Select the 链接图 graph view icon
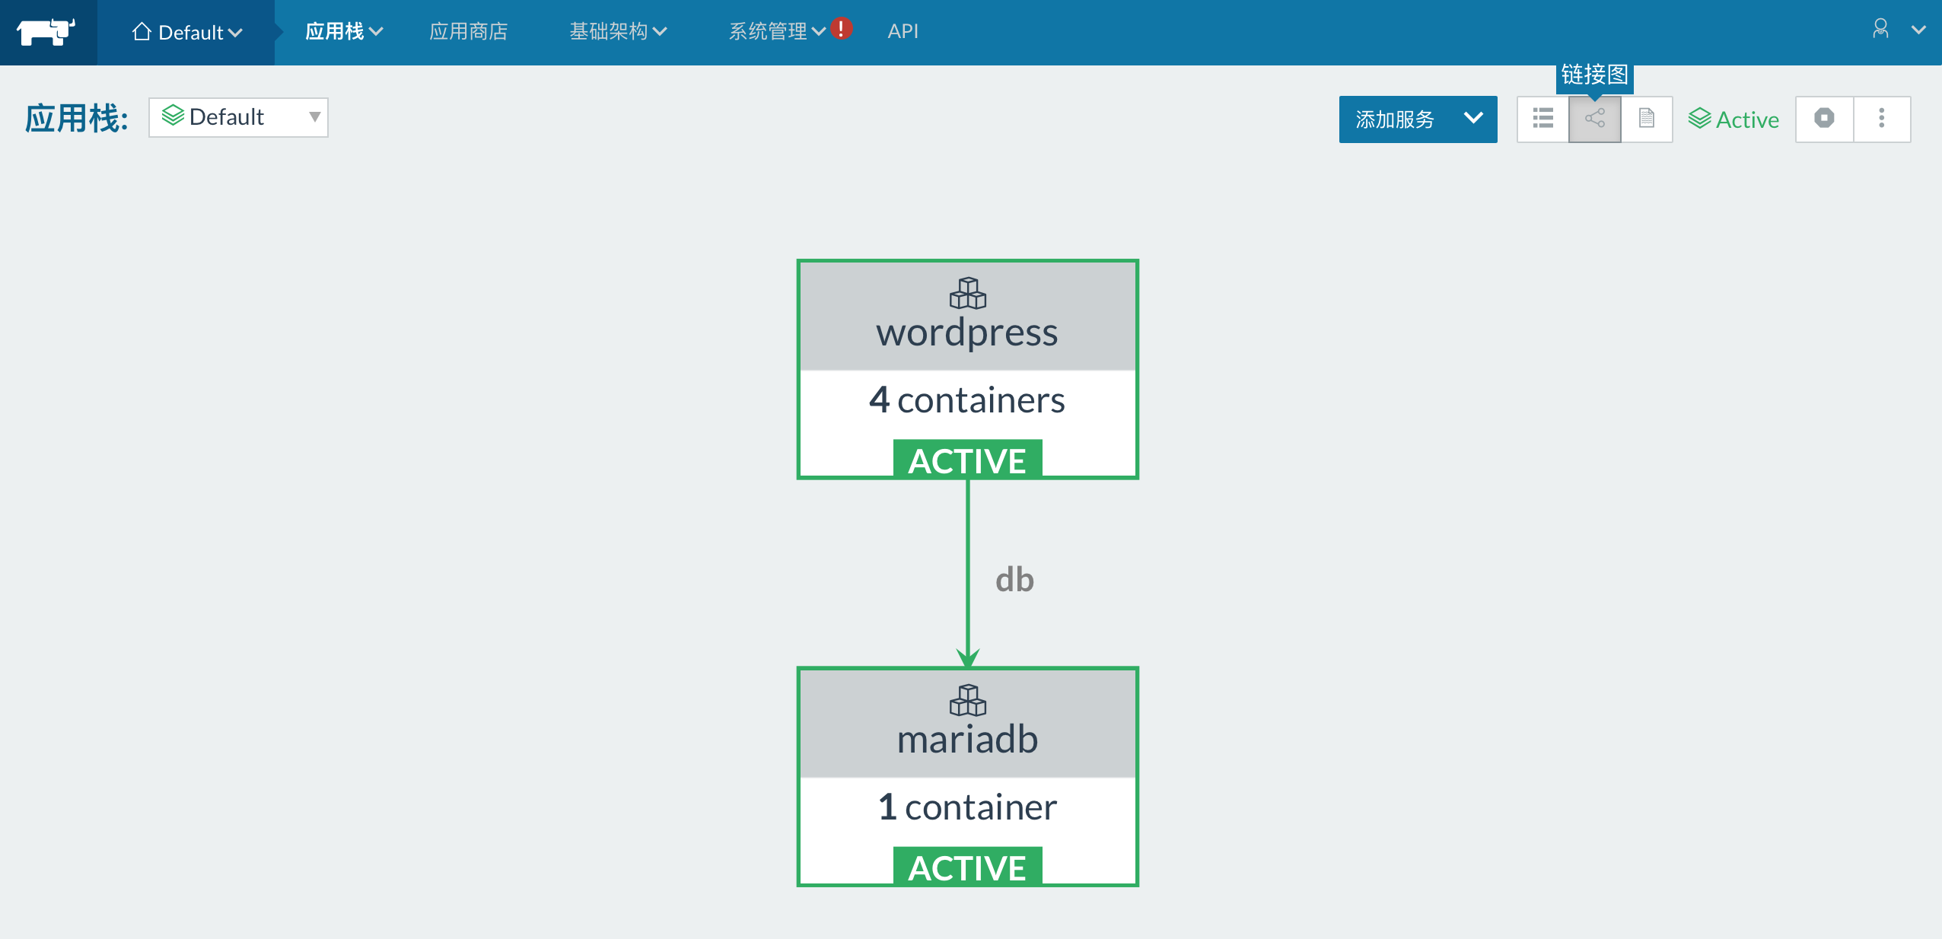Screen dimensions: 1942x939 (1594, 119)
